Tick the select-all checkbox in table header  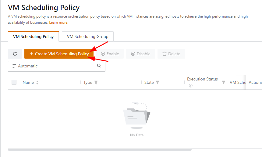pyautogui.click(x=14, y=82)
